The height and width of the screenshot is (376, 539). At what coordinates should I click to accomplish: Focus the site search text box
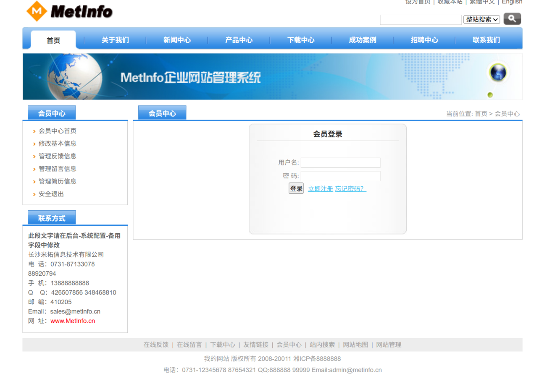pos(421,20)
